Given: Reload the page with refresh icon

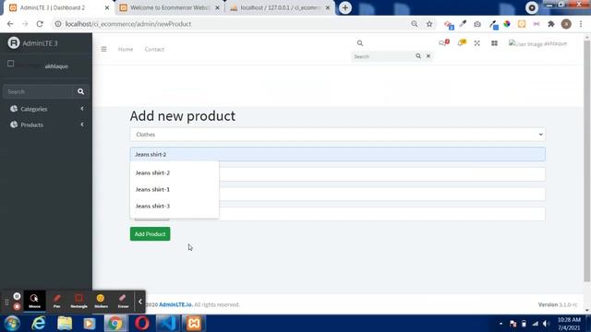Looking at the screenshot, I should [x=40, y=24].
